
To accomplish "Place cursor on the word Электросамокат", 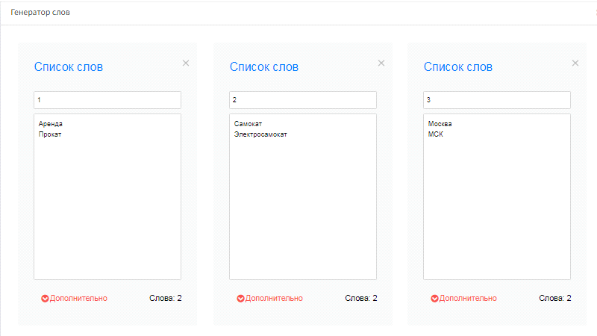I will click(x=260, y=134).
